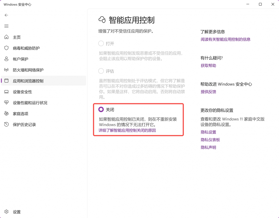Image resolution: width=279 pixels, height=218 pixels.
Task: Click the shield icon for 病毒和威胁防护
Action: click(7, 48)
